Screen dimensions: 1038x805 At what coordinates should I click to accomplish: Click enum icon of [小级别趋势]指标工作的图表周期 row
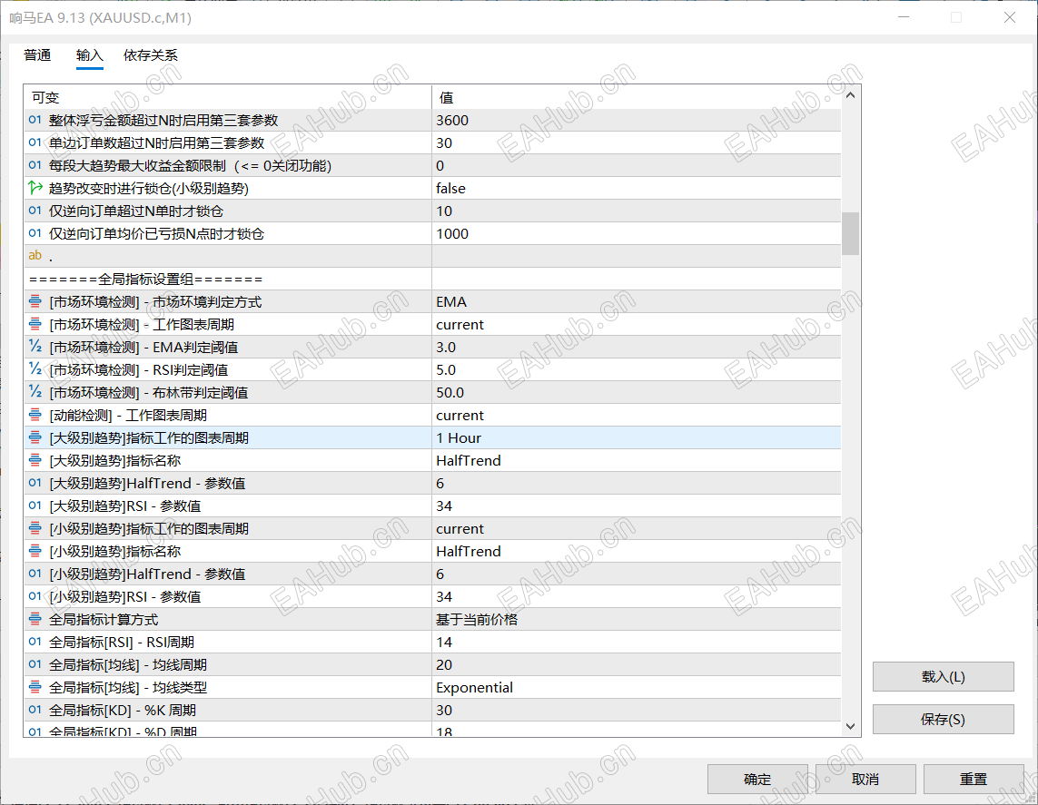35,528
